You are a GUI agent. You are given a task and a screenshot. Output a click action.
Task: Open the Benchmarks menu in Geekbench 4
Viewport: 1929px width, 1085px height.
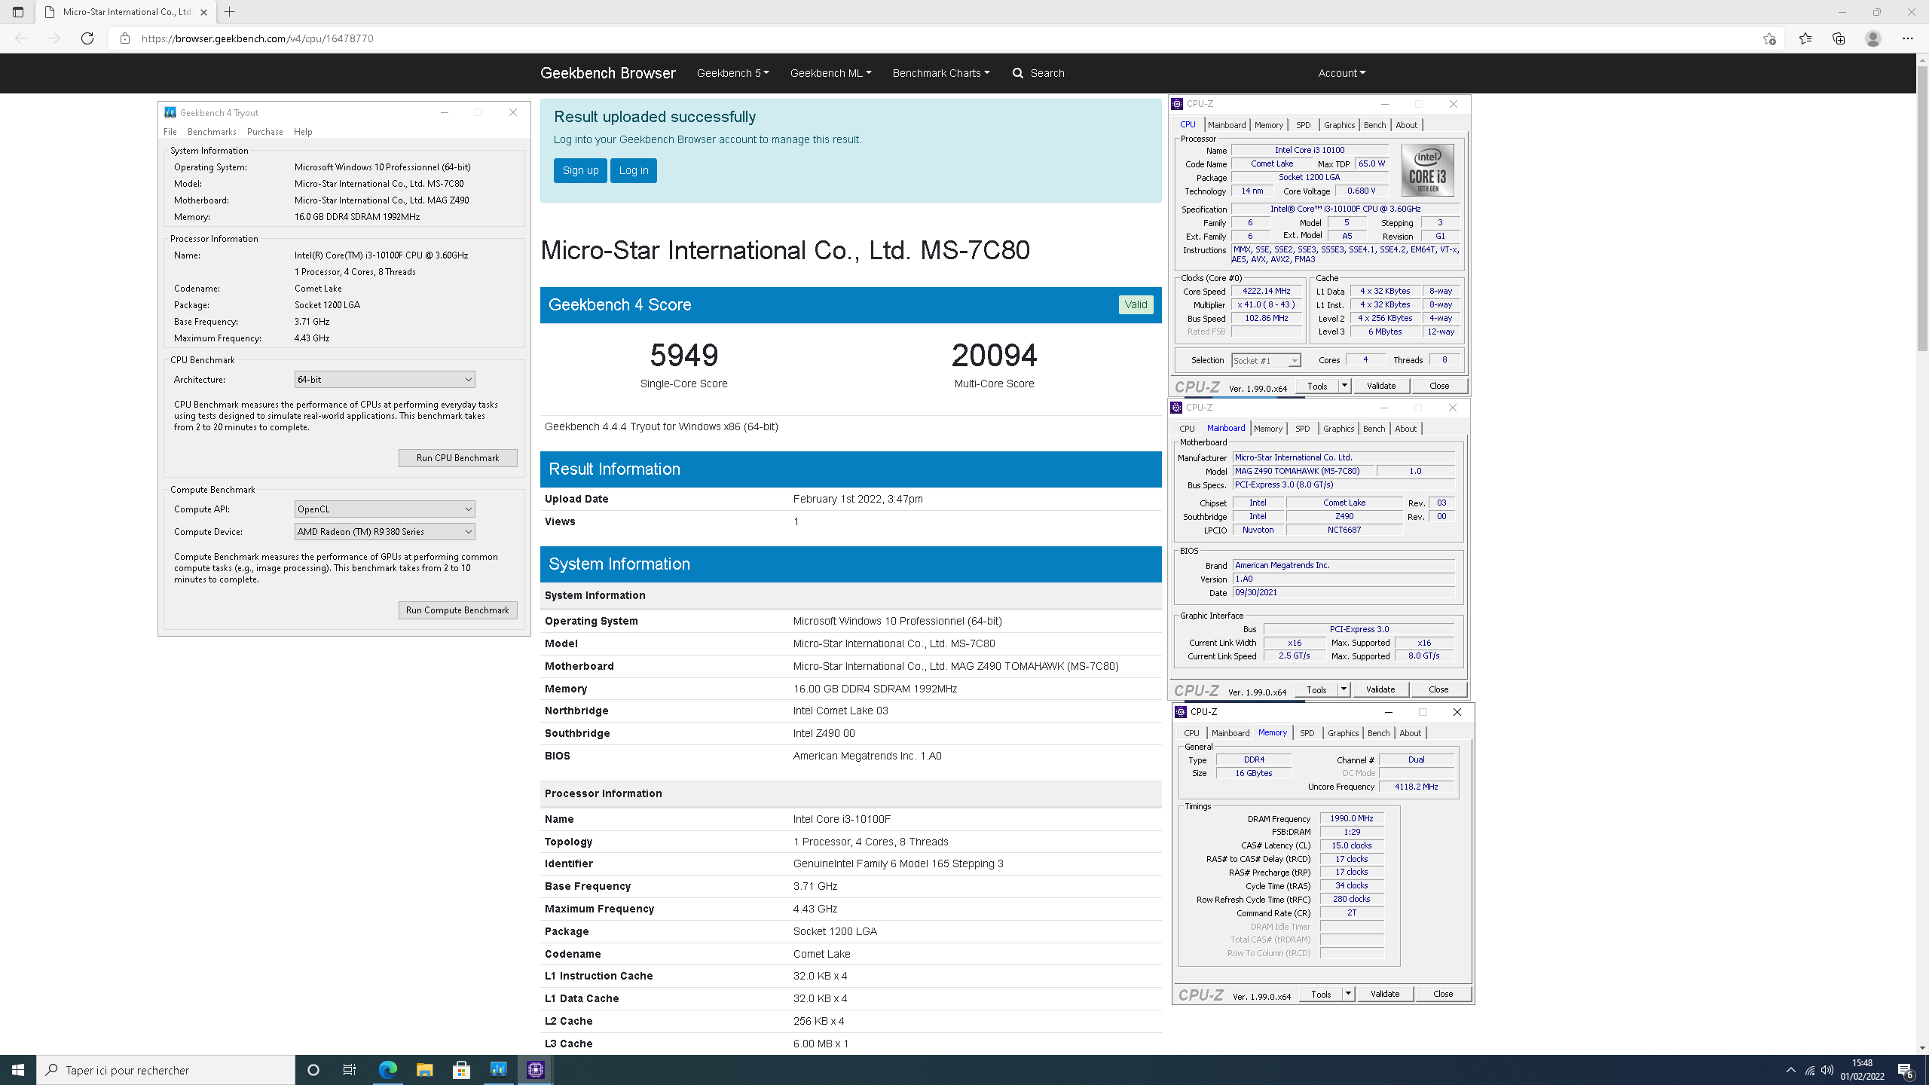tap(212, 132)
